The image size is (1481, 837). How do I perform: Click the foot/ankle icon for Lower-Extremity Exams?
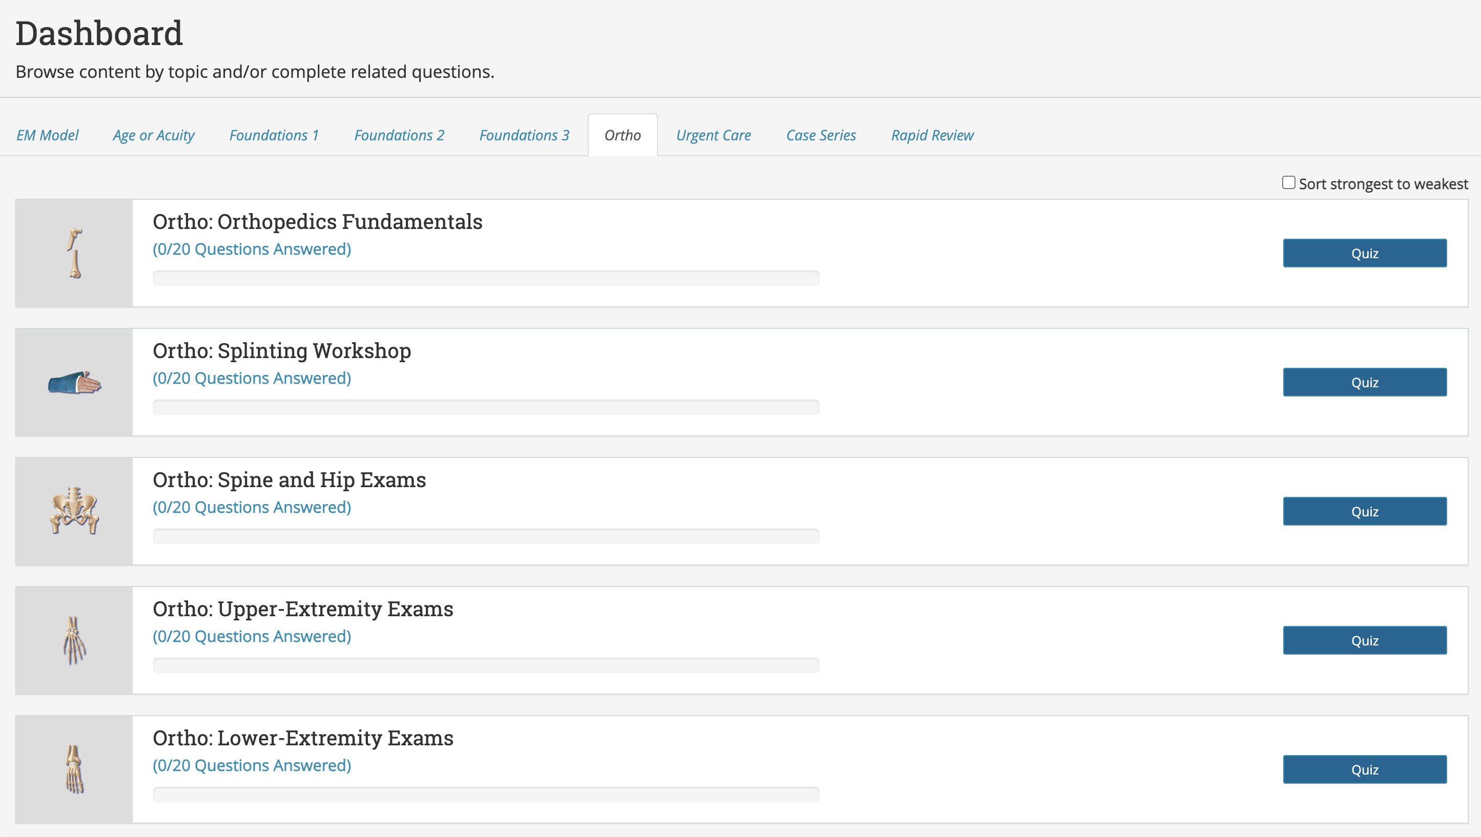pos(74,769)
